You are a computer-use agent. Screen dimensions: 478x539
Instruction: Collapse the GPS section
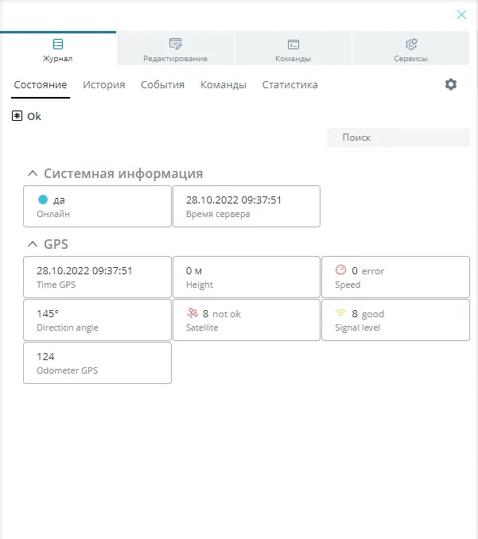(33, 244)
